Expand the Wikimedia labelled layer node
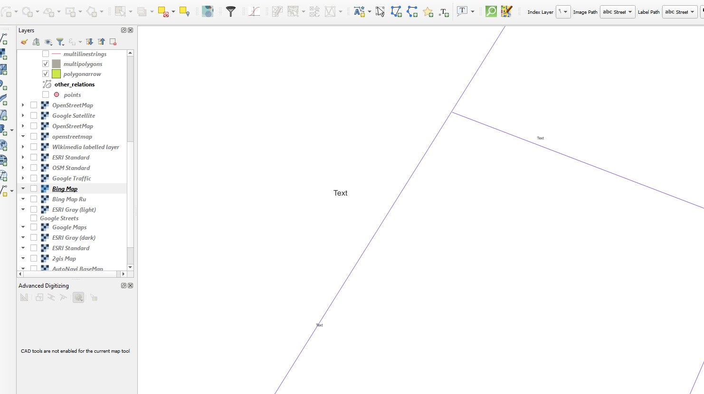Screen dimensions: 704x394 (23, 147)
